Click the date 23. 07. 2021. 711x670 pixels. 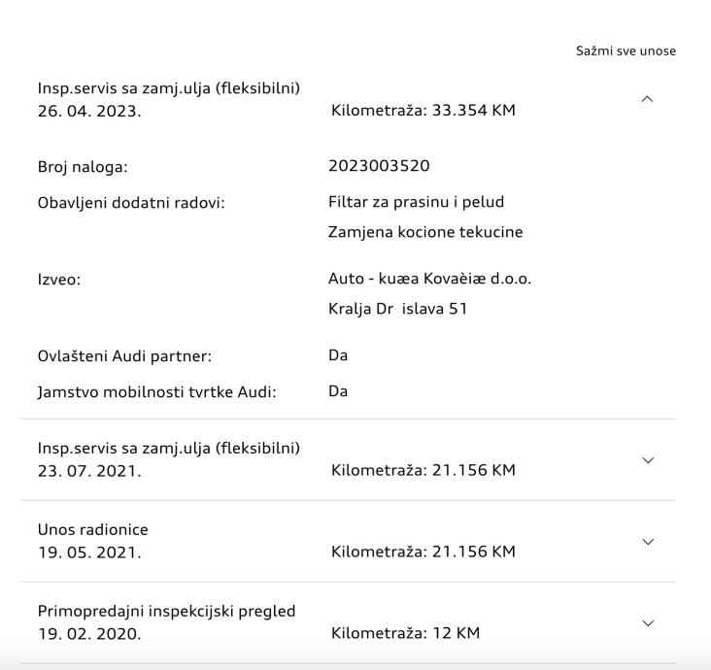click(x=89, y=470)
